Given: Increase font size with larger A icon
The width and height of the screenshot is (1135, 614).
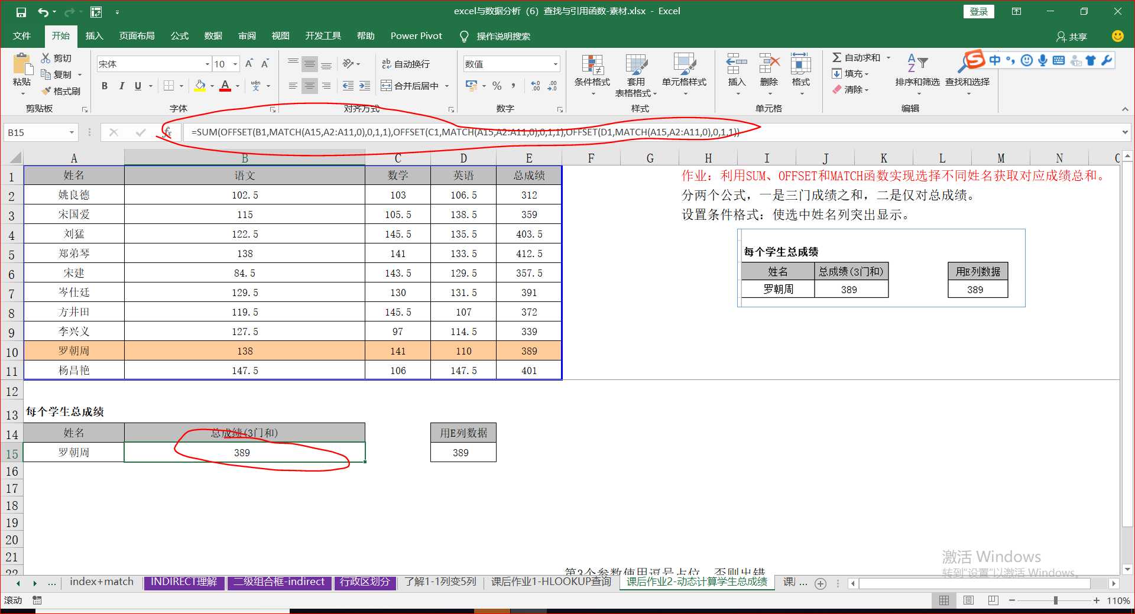Looking at the screenshot, I should 249,64.
